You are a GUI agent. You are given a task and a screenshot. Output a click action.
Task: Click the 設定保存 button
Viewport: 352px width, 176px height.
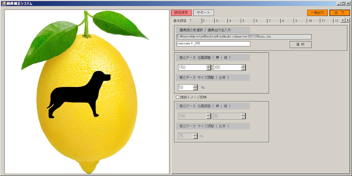(181, 13)
